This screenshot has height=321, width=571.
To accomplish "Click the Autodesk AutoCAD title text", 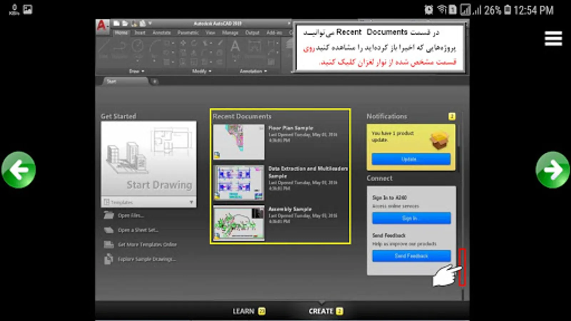I will 218,24.
